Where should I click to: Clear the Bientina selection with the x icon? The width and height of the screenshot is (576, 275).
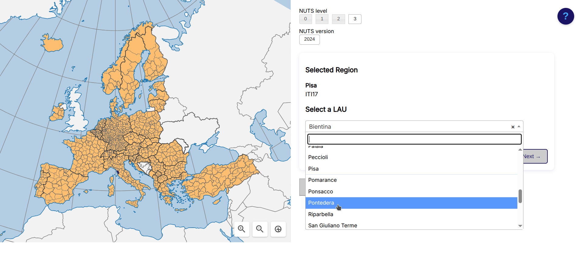[x=513, y=127]
